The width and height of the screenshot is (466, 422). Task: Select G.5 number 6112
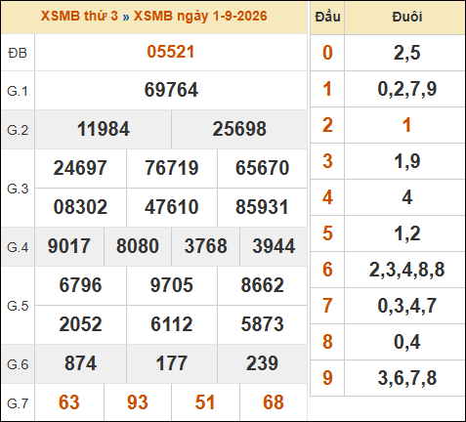(x=171, y=324)
